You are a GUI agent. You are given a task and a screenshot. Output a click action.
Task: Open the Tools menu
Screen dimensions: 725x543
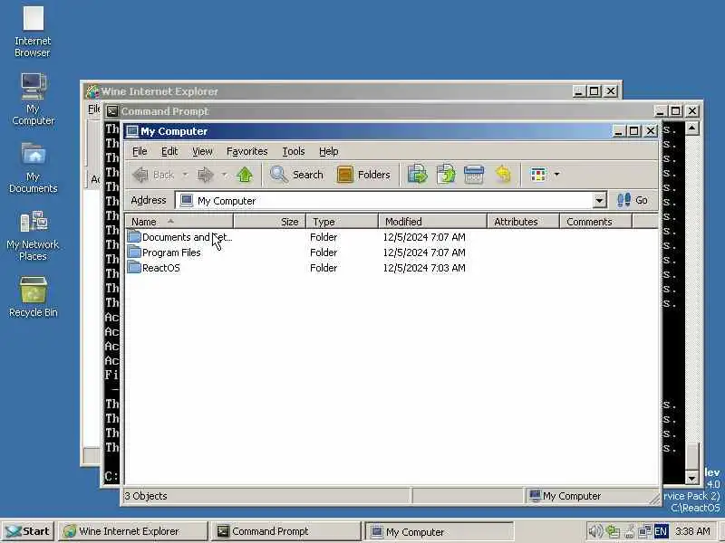[293, 151]
